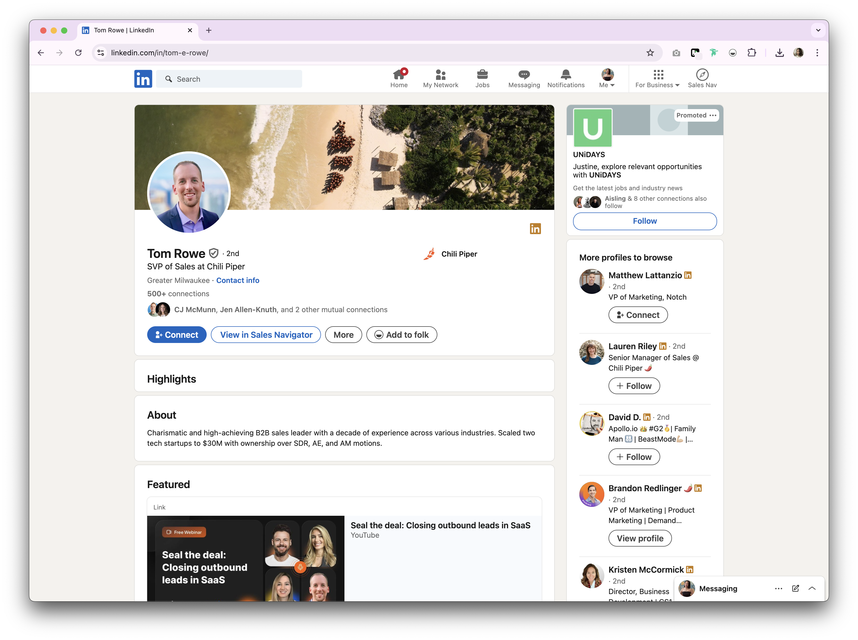Open the Contact info link
This screenshot has width=858, height=640.
(x=237, y=280)
